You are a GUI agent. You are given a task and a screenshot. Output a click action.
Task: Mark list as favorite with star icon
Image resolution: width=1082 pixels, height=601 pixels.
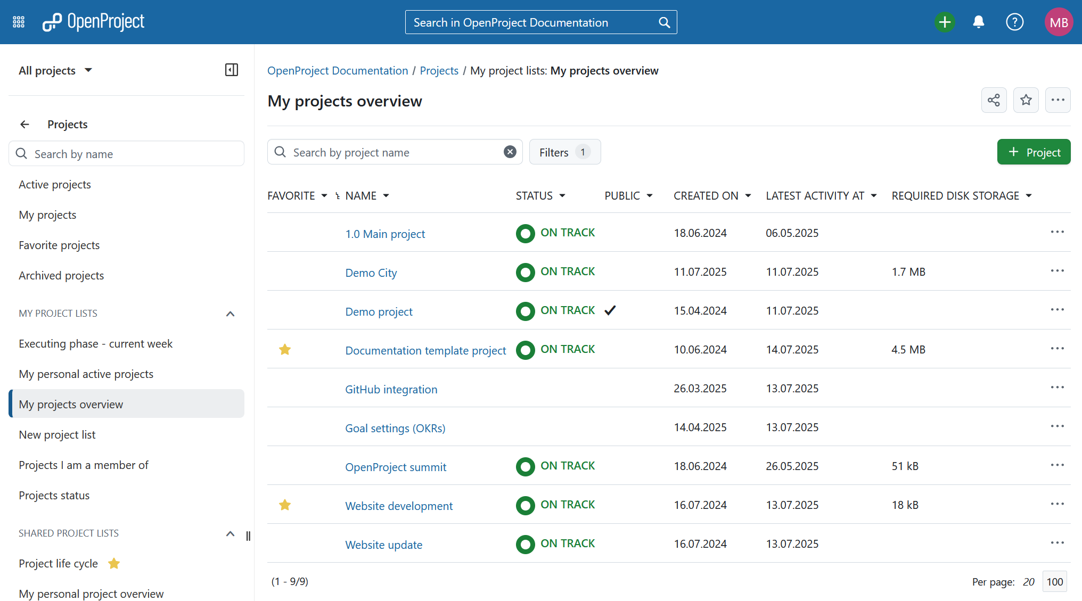[1026, 100]
